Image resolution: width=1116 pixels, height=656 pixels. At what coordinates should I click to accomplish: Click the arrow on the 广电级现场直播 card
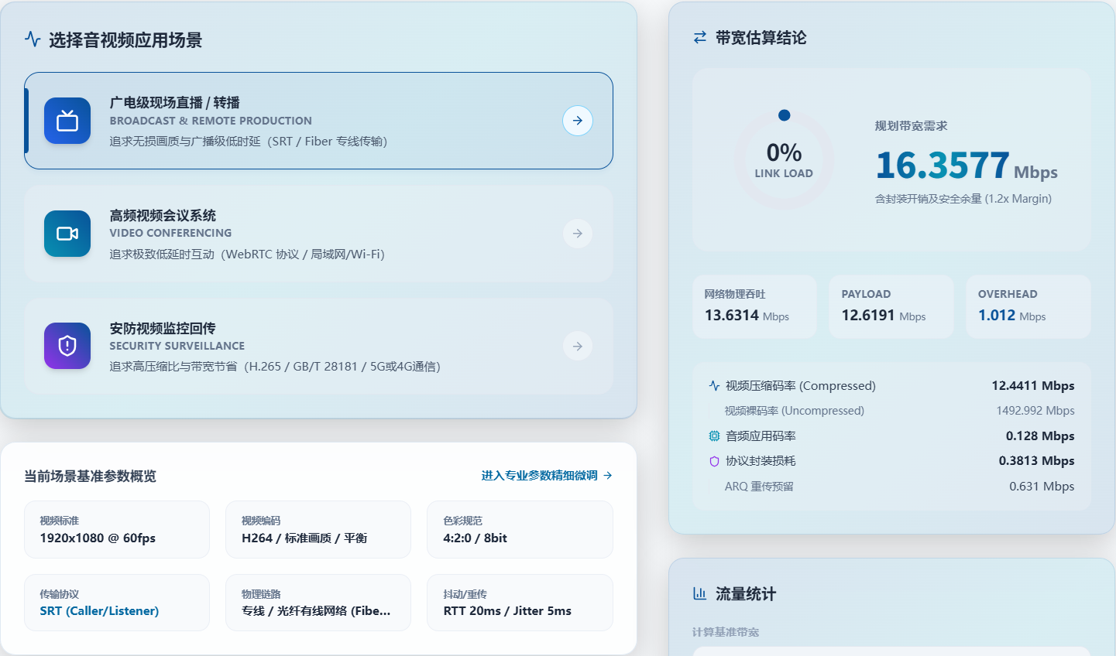tap(578, 121)
